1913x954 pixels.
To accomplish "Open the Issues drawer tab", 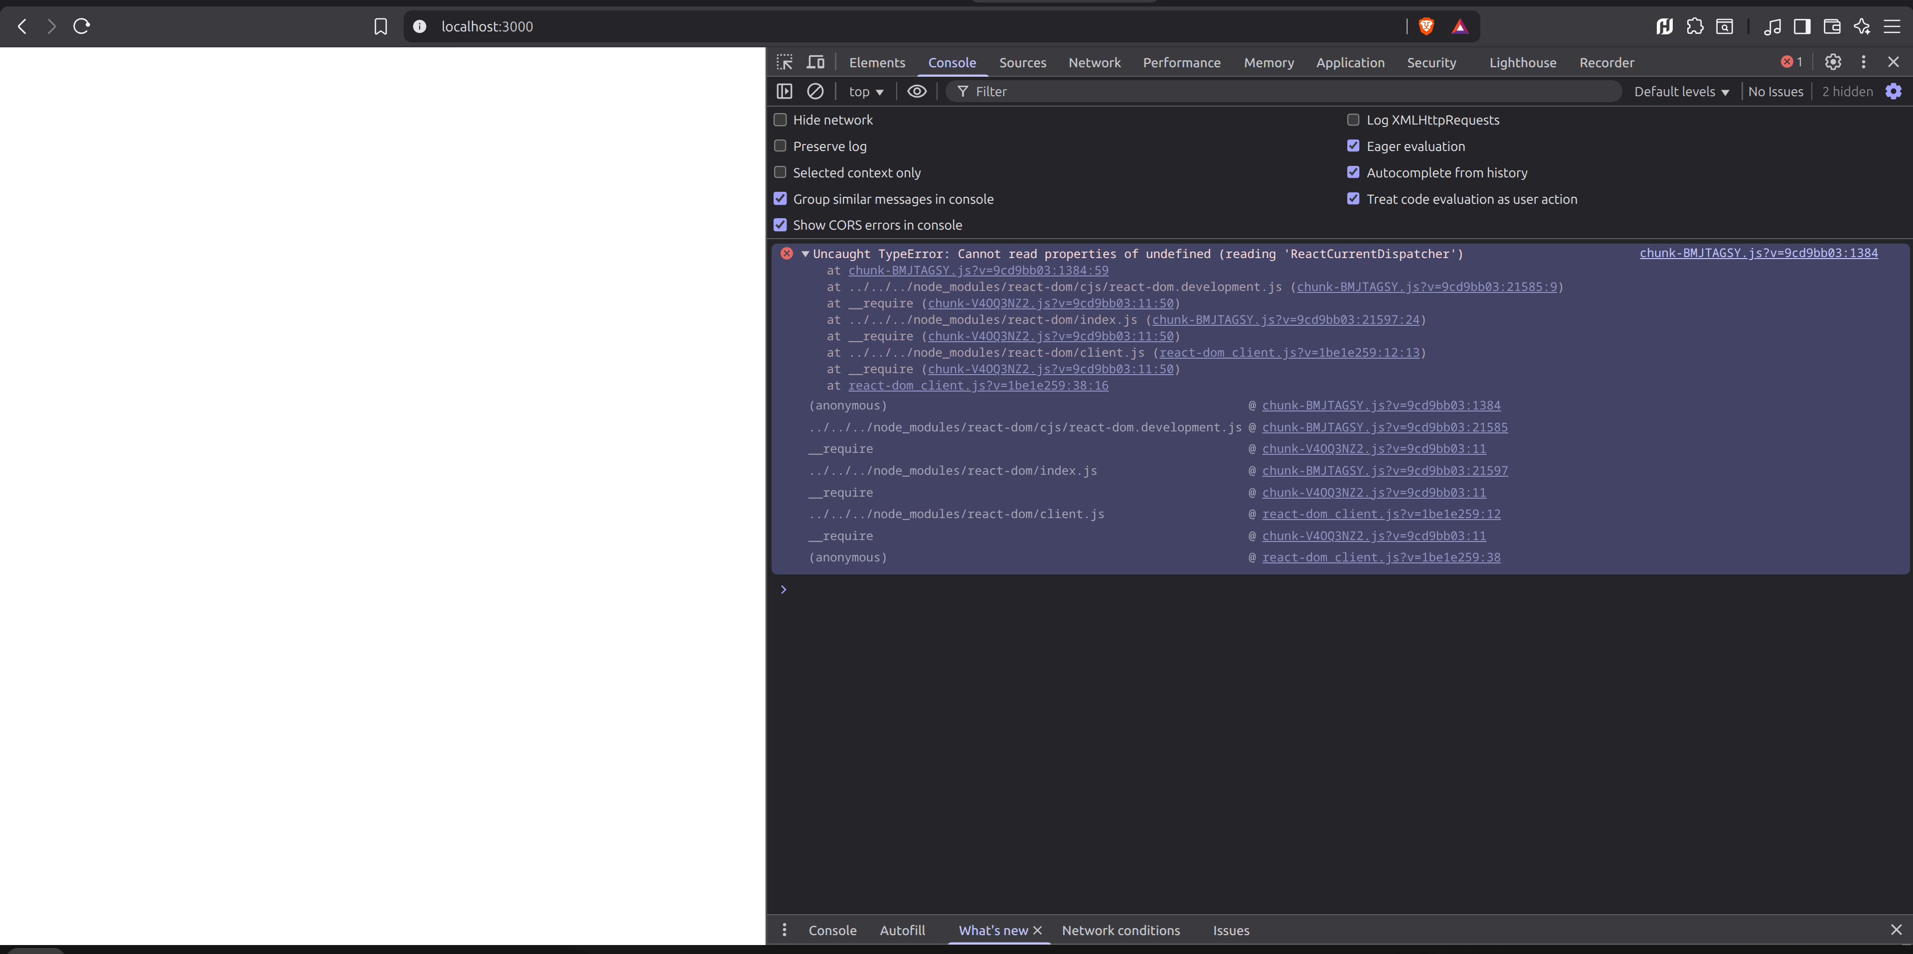I will [1231, 930].
